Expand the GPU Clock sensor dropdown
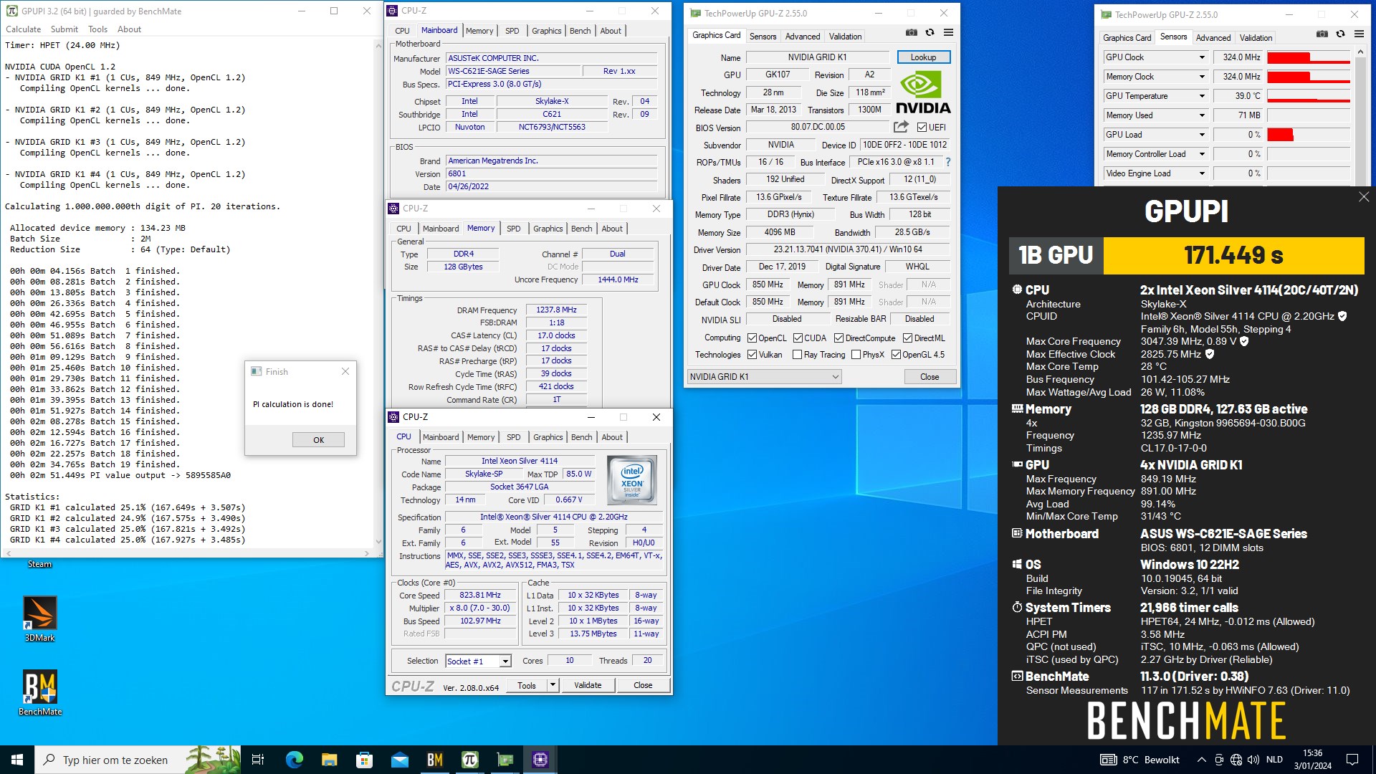The image size is (1376, 774). point(1202,57)
